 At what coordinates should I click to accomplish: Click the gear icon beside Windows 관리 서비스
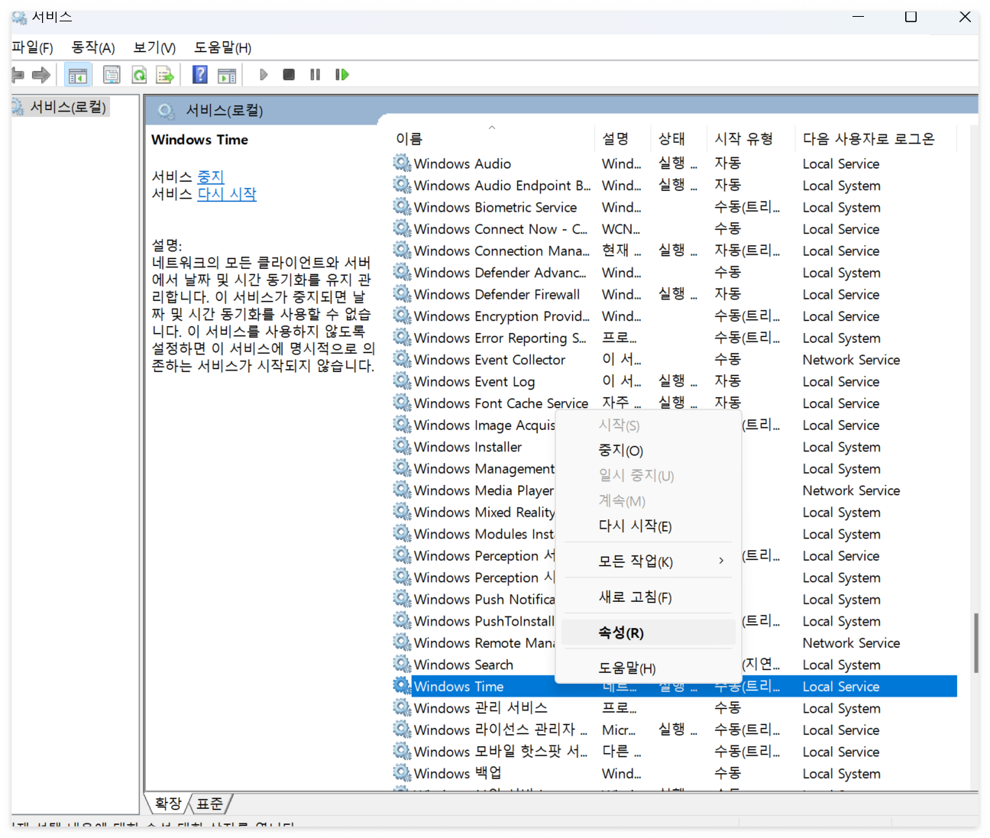[x=402, y=707]
